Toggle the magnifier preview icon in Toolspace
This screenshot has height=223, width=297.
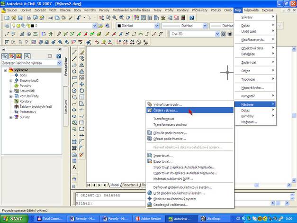27,56
